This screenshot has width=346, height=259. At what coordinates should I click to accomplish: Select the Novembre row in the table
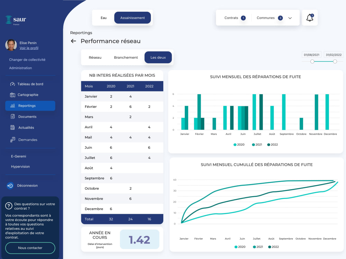point(122,199)
